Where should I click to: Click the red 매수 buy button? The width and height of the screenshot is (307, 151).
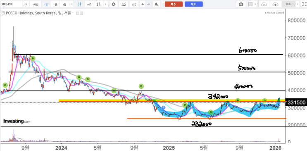[174, 4]
